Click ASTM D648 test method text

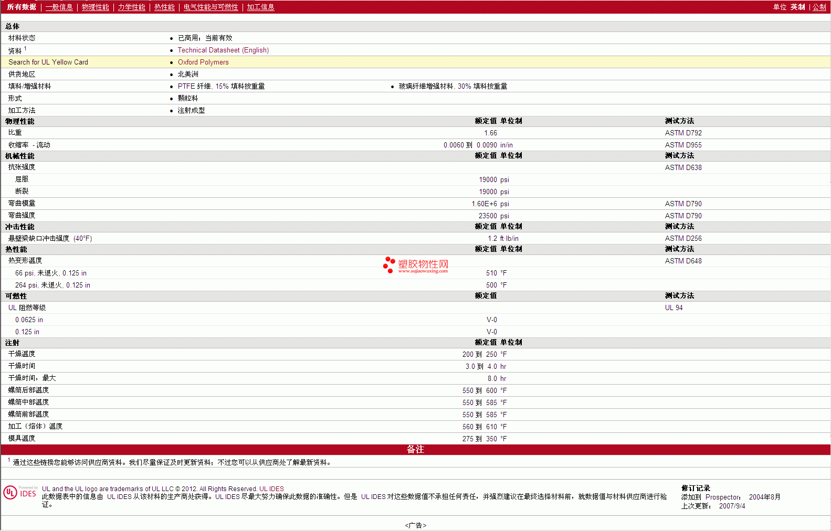coord(683,261)
